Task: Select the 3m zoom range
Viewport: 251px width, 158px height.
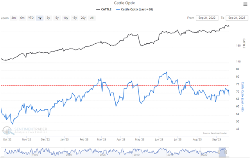Action: point(14,18)
